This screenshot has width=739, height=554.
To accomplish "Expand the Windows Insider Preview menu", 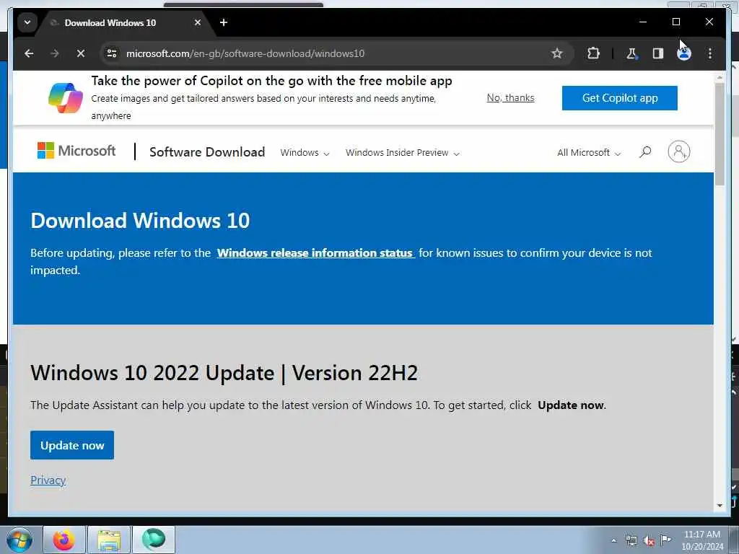I will click(x=402, y=153).
